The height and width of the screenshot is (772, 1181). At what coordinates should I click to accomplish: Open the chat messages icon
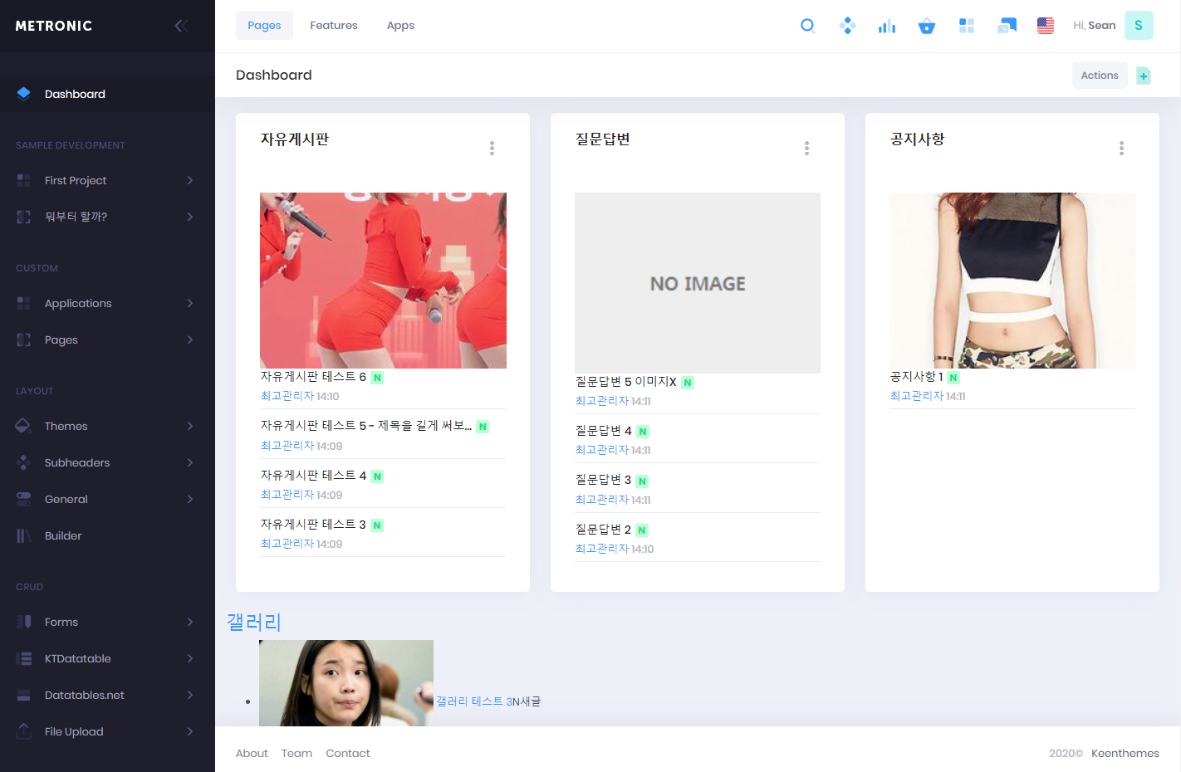click(1007, 26)
